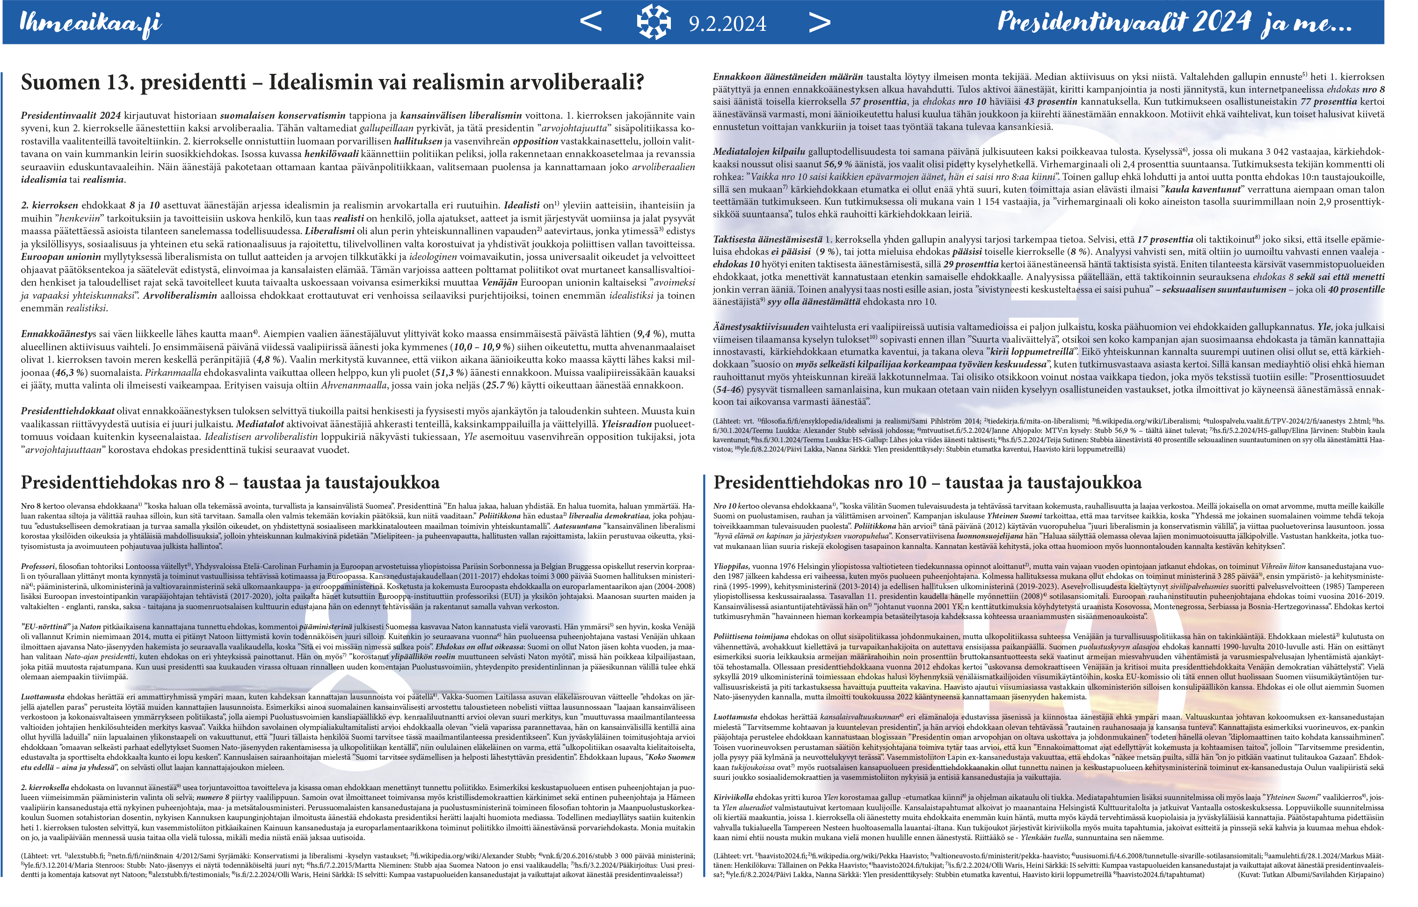The image size is (1418, 907).
Task: Open the Ihmeaikaa.fi site logo
Action: coord(90,23)
